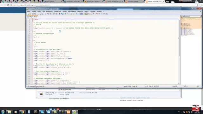Open the media player taskbar icon
Screen dimensions: 203x114
point(16,112)
